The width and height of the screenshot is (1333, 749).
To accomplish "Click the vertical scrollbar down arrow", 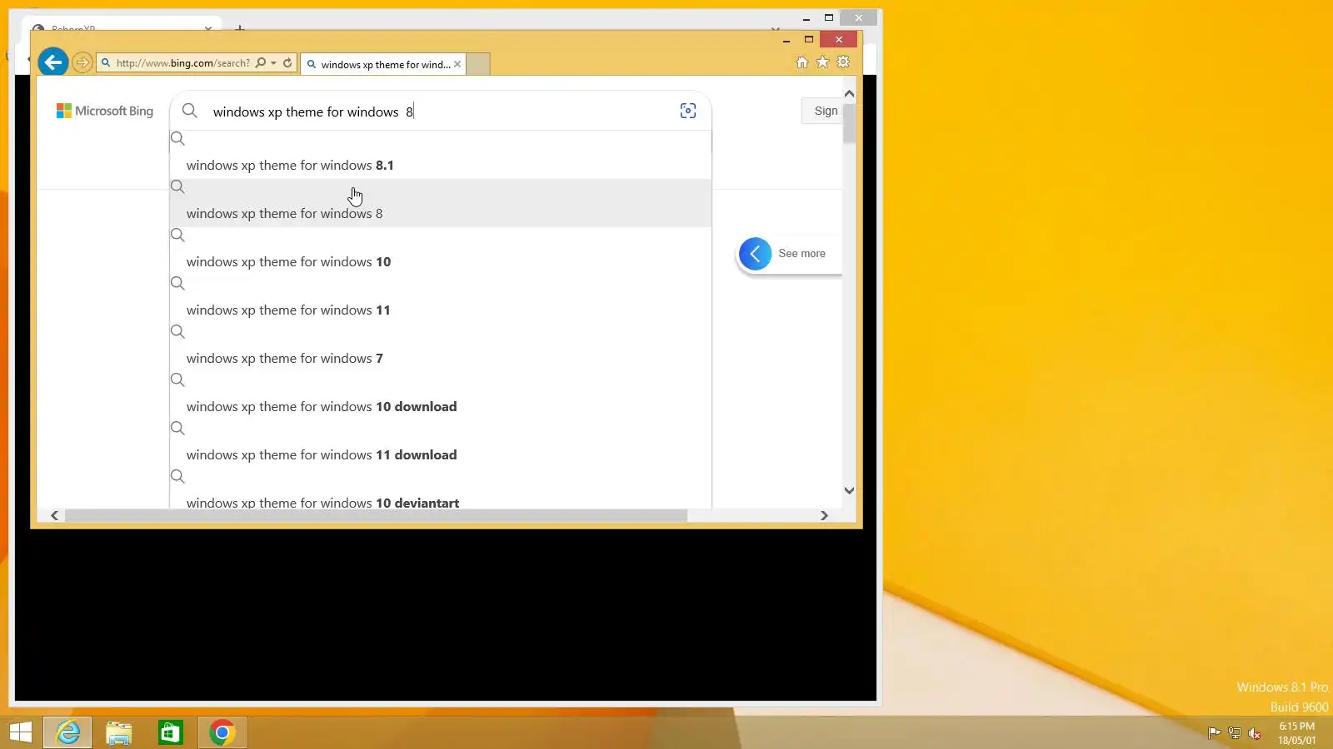I will pos(849,490).
